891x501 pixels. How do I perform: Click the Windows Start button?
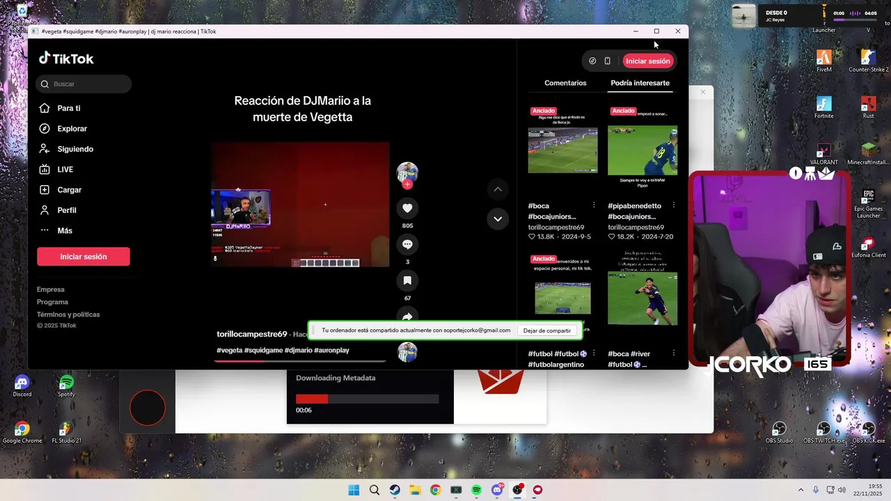coord(354,490)
